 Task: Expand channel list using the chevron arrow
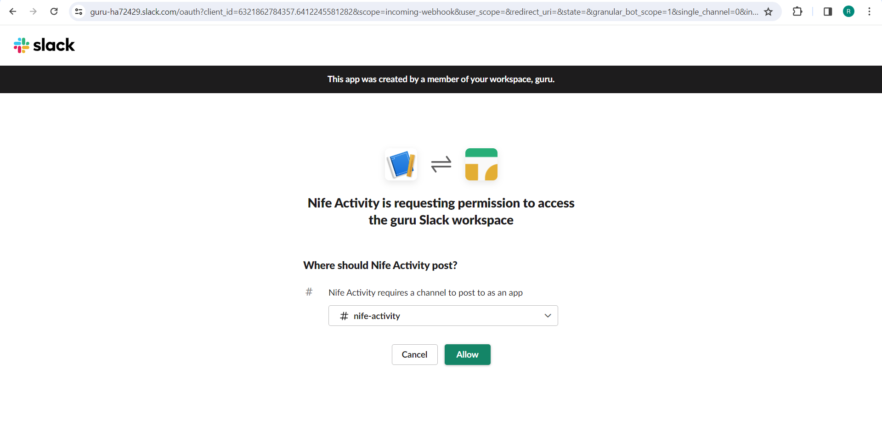tap(548, 316)
